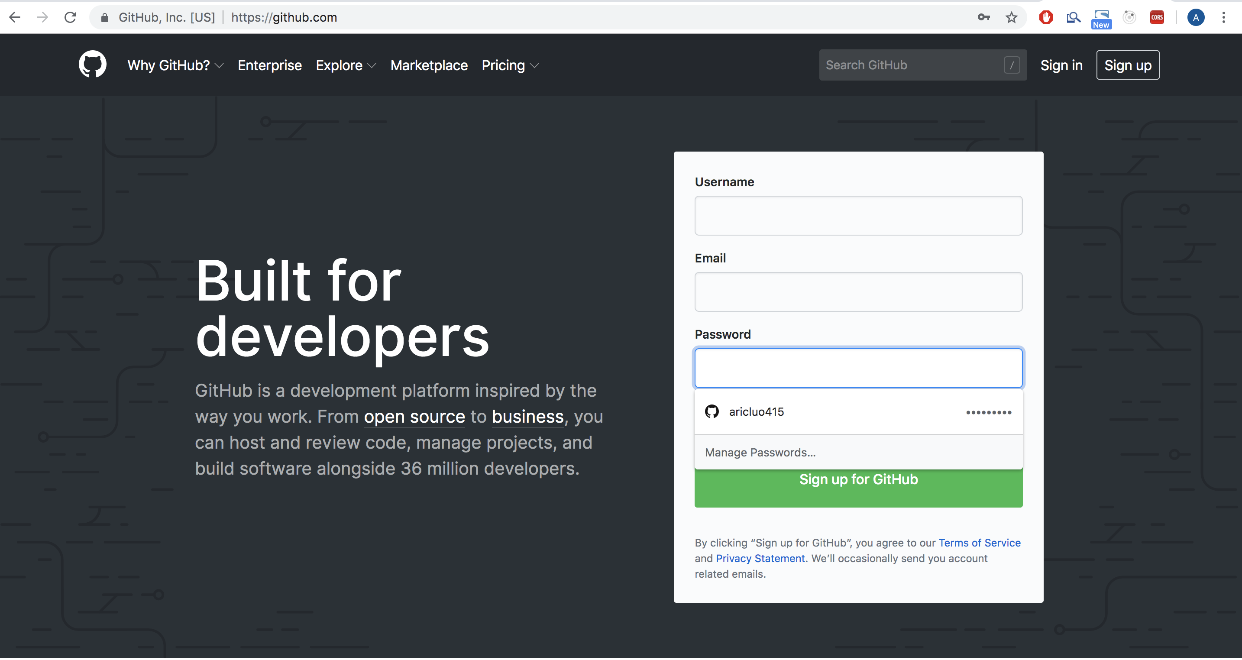
Task: Click into the Username field
Action: pos(858,216)
